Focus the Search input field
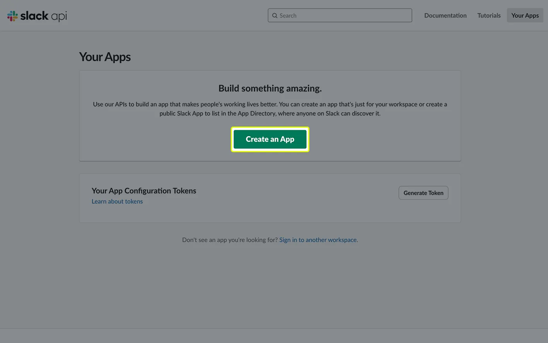548x343 pixels. click(340, 15)
